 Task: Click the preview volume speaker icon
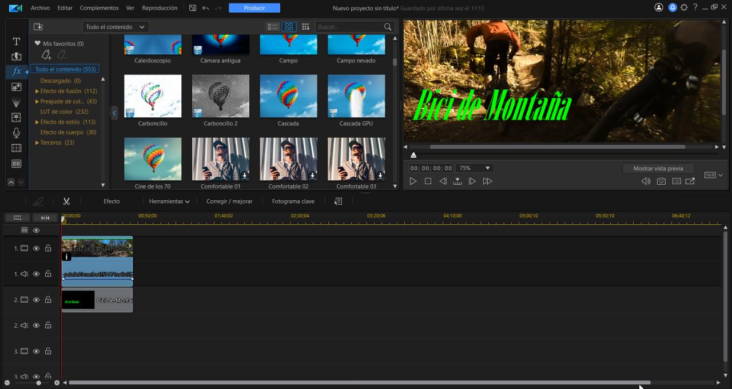pyautogui.click(x=646, y=181)
